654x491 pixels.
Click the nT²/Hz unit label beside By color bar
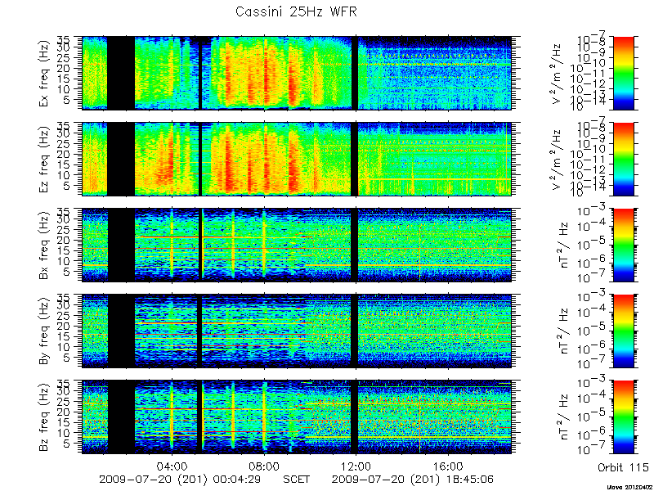[x=565, y=331]
